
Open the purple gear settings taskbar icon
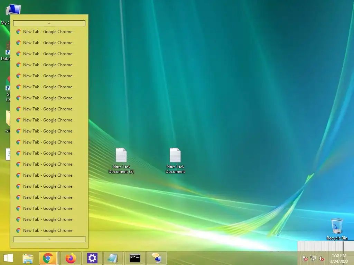click(x=92, y=258)
